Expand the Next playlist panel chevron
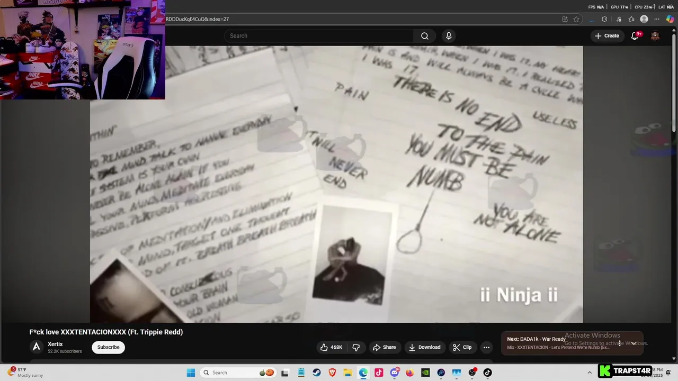Screen dimensions: 678x381 634,343
